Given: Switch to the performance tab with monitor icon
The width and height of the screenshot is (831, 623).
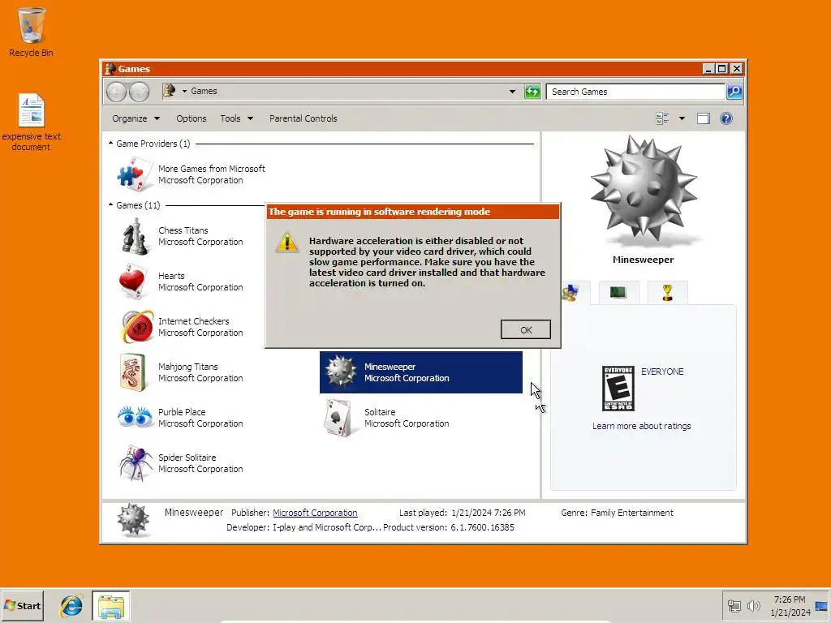Looking at the screenshot, I should (x=618, y=292).
